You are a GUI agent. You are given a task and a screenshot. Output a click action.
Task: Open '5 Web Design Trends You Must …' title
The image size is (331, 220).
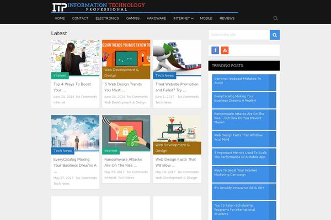pos(123,87)
